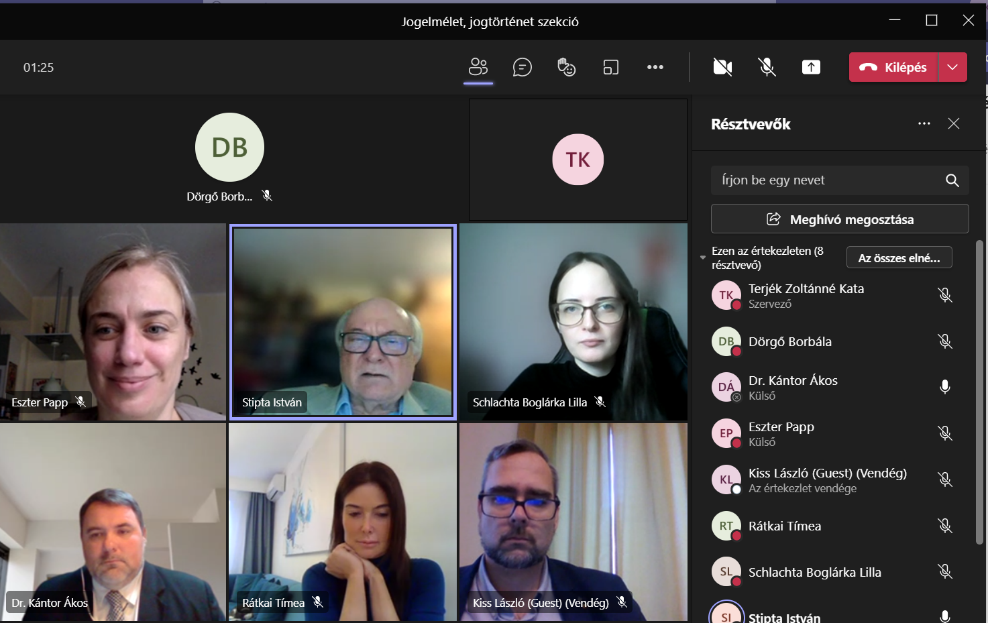The width and height of the screenshot is (988, 623).
Task: Open share content tray icon
Action: pyautogui.click(x=811, y=67)
